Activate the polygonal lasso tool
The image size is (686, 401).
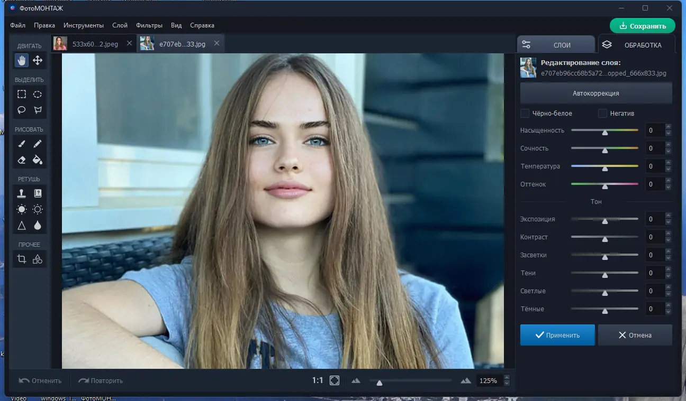[x=38, y=110]
